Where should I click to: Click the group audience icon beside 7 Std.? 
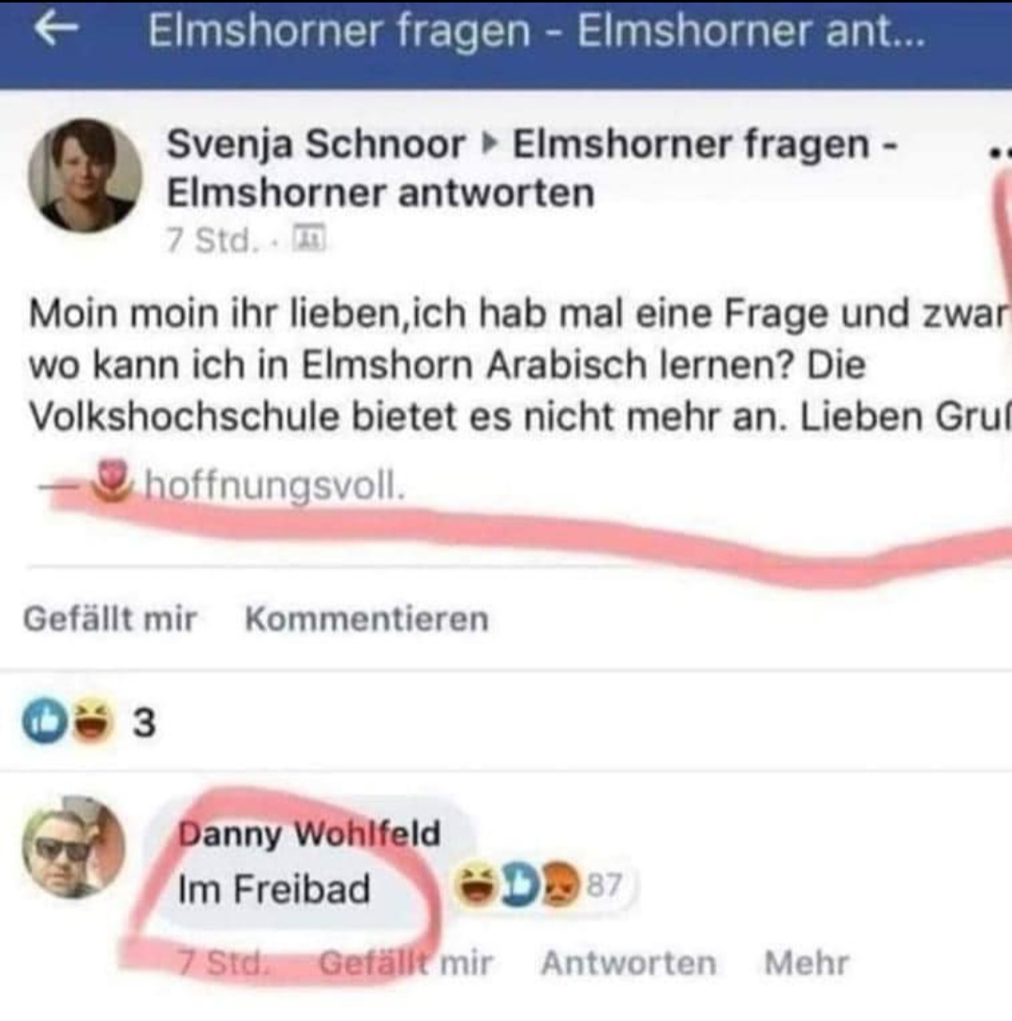(308, 238)
